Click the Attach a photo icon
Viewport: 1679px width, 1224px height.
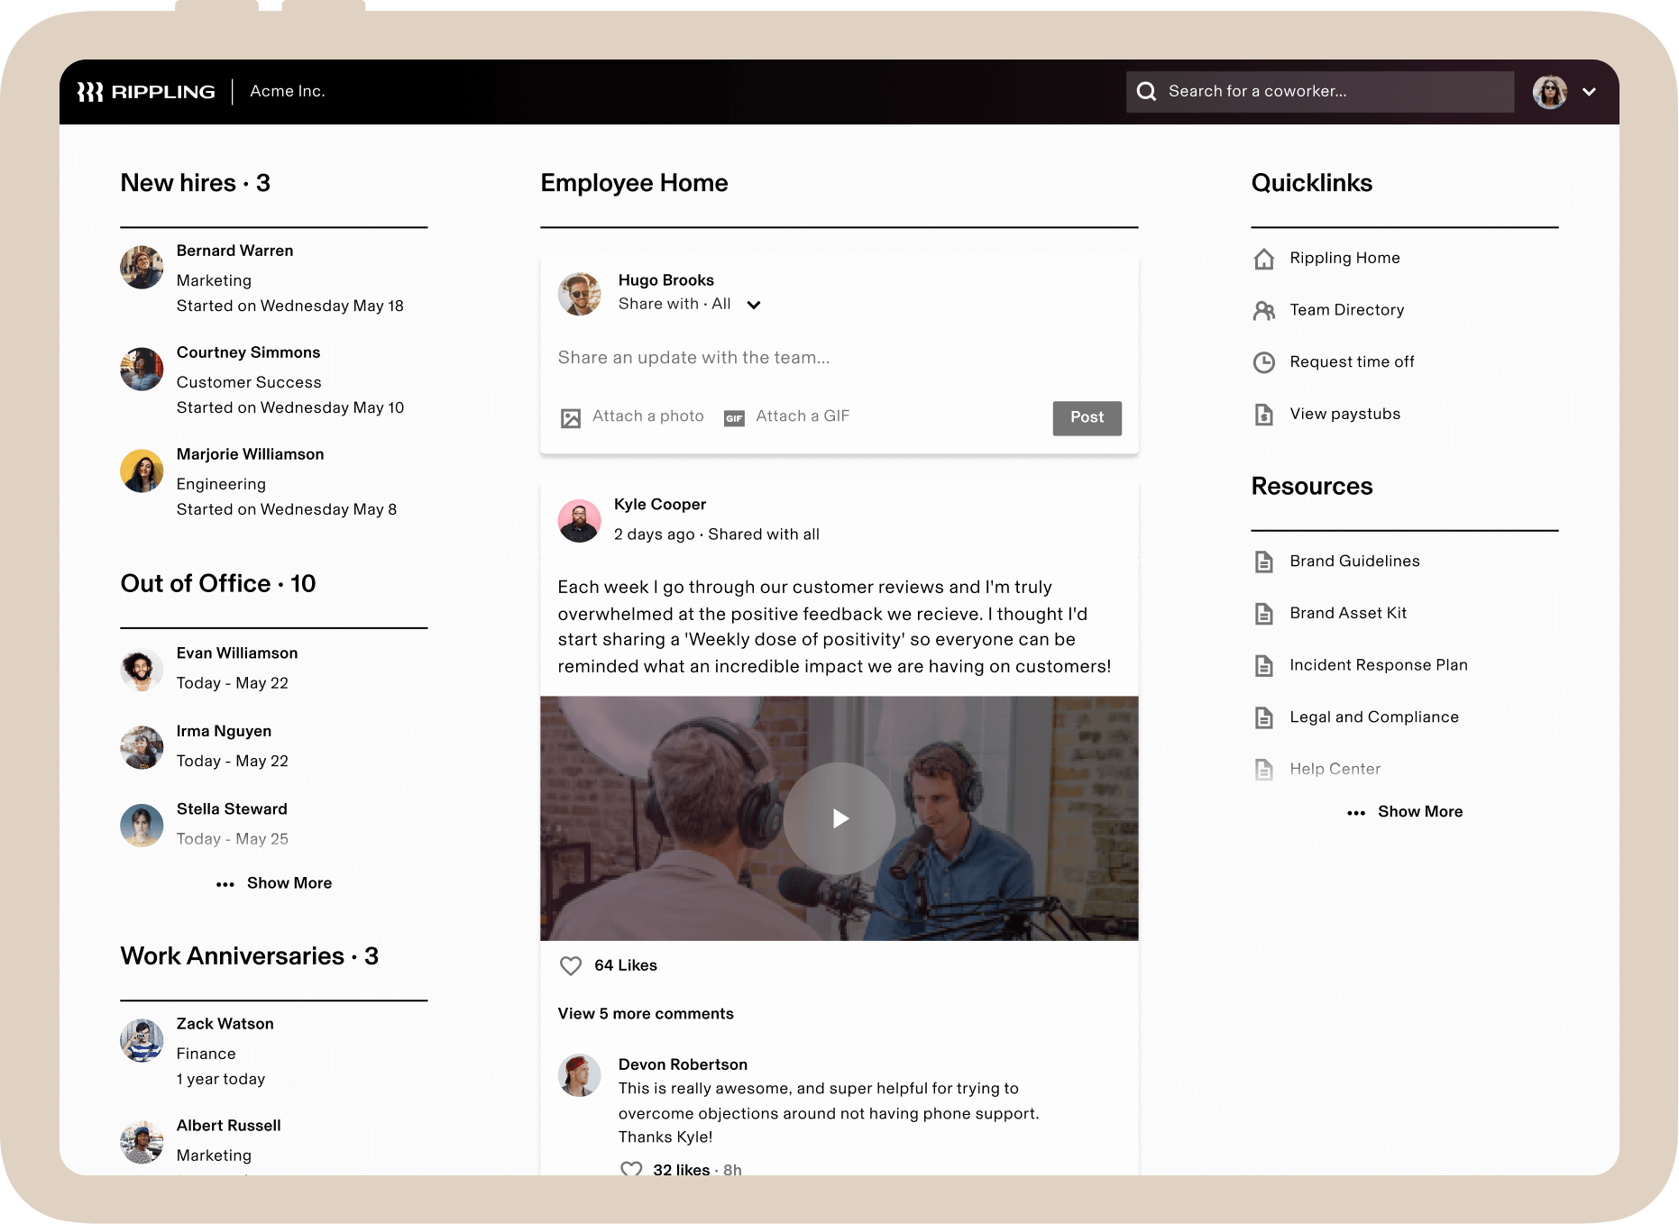click(x=571, y=417)
